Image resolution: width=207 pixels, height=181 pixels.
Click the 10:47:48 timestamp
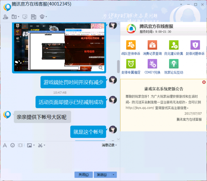[60, 93]
